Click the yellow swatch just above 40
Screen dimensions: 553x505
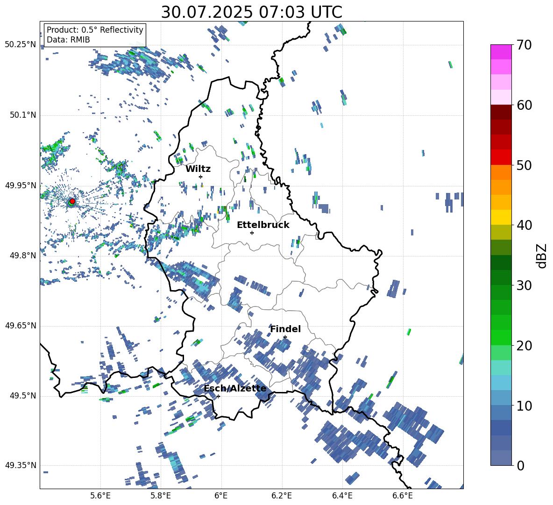501,217
